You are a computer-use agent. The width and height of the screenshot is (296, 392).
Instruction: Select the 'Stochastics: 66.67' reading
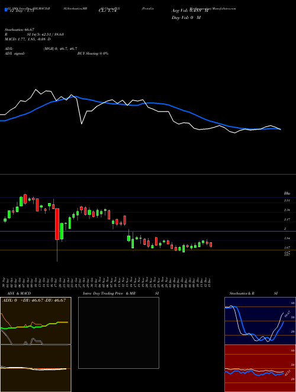(19, 30)
